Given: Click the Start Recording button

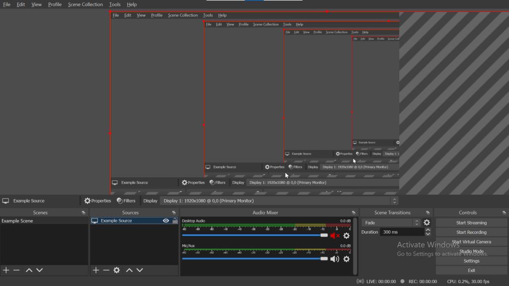Looking at the screenshot, I should point(471,232).
